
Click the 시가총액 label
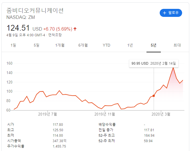click(14, 141)
